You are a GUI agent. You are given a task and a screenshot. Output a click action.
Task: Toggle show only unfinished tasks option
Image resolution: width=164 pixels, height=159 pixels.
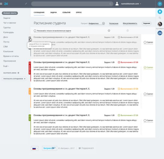pos(53,31)
